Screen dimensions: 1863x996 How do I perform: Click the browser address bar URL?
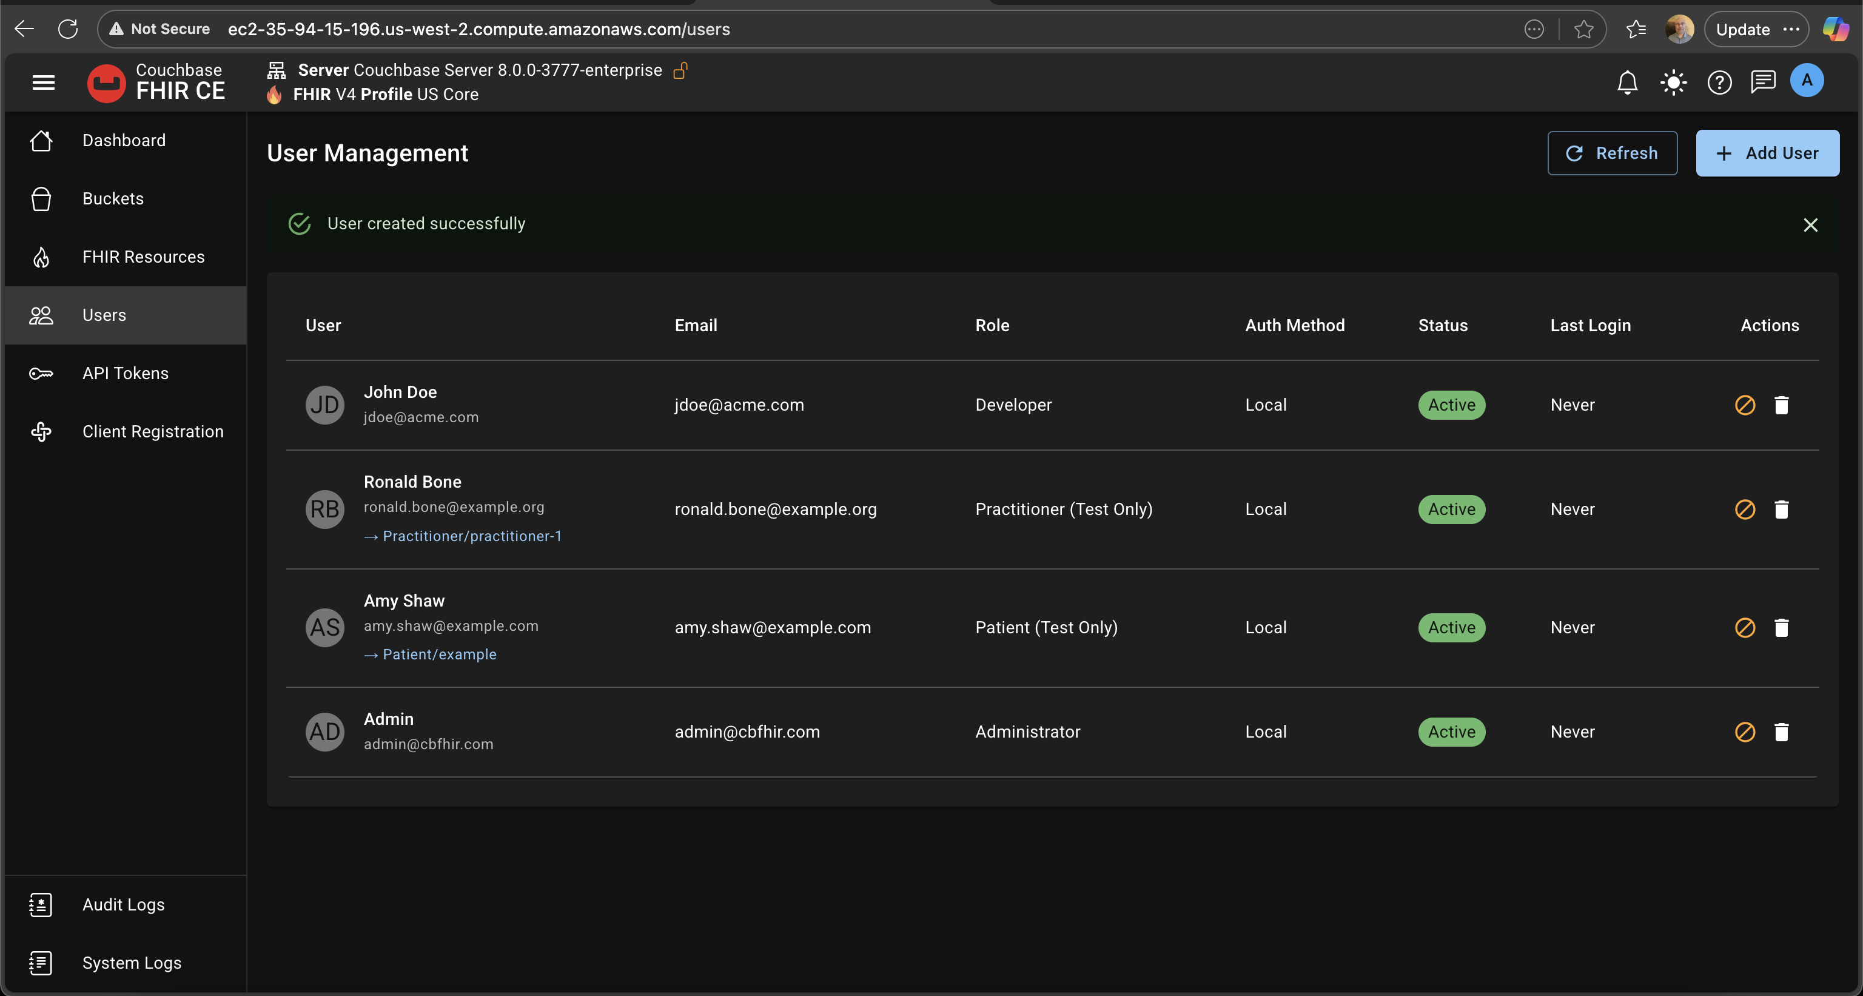point(478,29)
